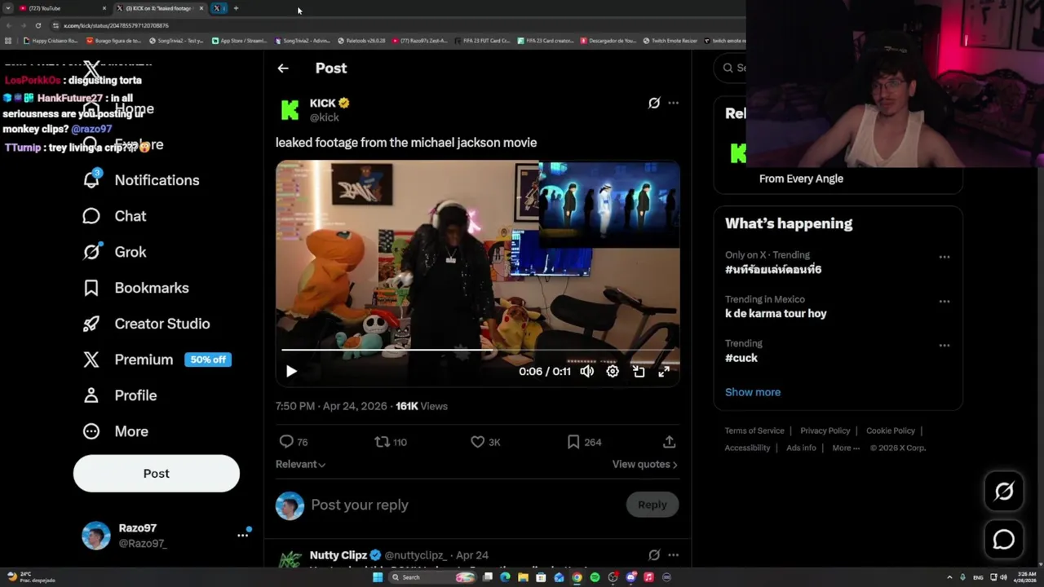Expand the Relevant sort dropdown
The width and height of the screenshot is (1044, 587).
(301, 464)
